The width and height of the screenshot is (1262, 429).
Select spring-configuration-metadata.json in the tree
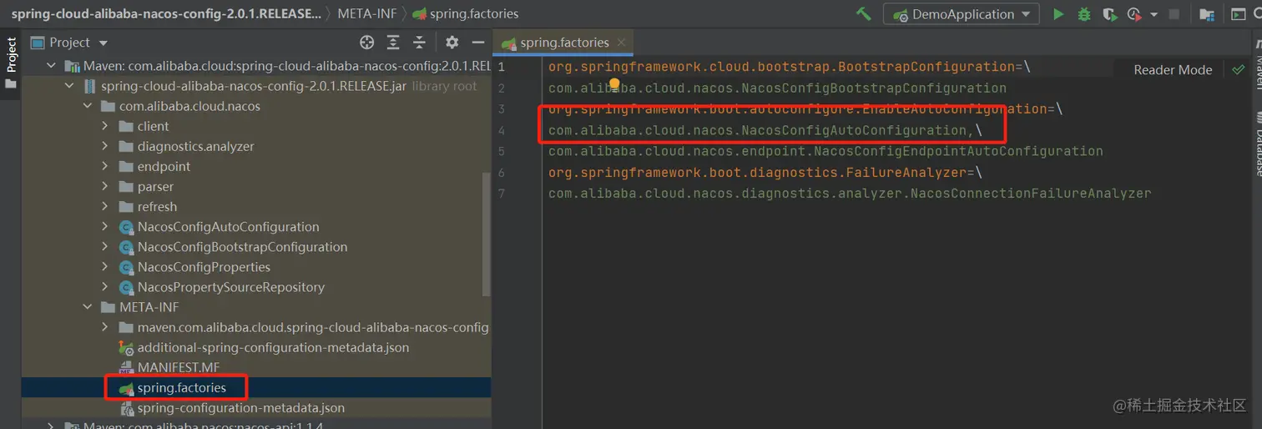[240, 408]
